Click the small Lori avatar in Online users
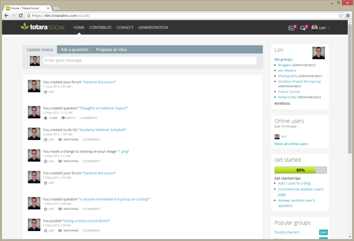This screenshot has height=241, width=354. point(277,136)
